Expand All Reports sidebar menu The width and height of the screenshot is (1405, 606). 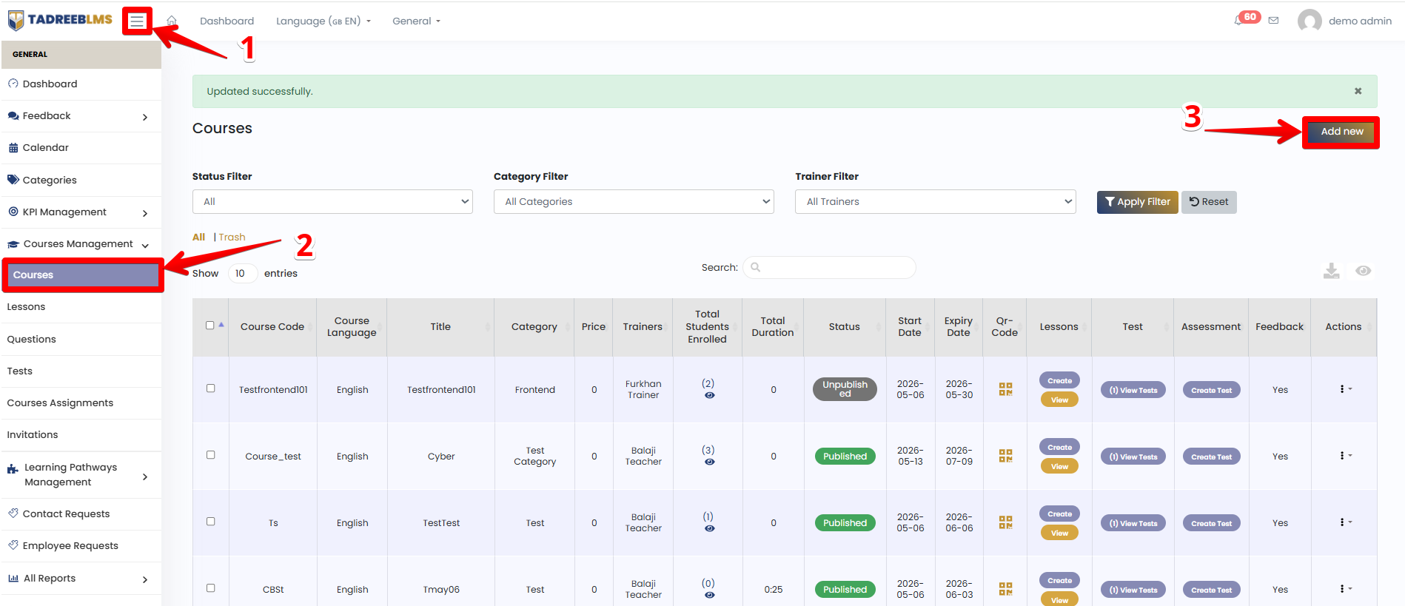click(81, 579)
